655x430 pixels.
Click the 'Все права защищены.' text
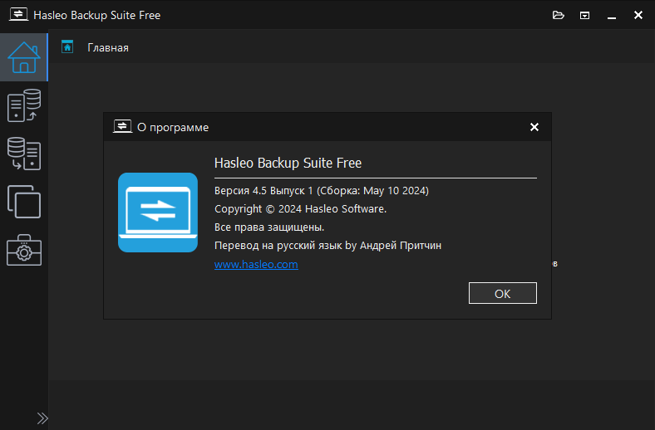pyautogui.click(x=269, y=227)
